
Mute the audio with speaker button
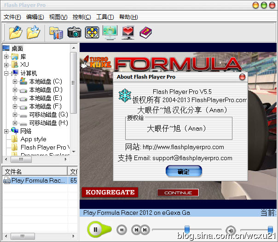[231, 230]
